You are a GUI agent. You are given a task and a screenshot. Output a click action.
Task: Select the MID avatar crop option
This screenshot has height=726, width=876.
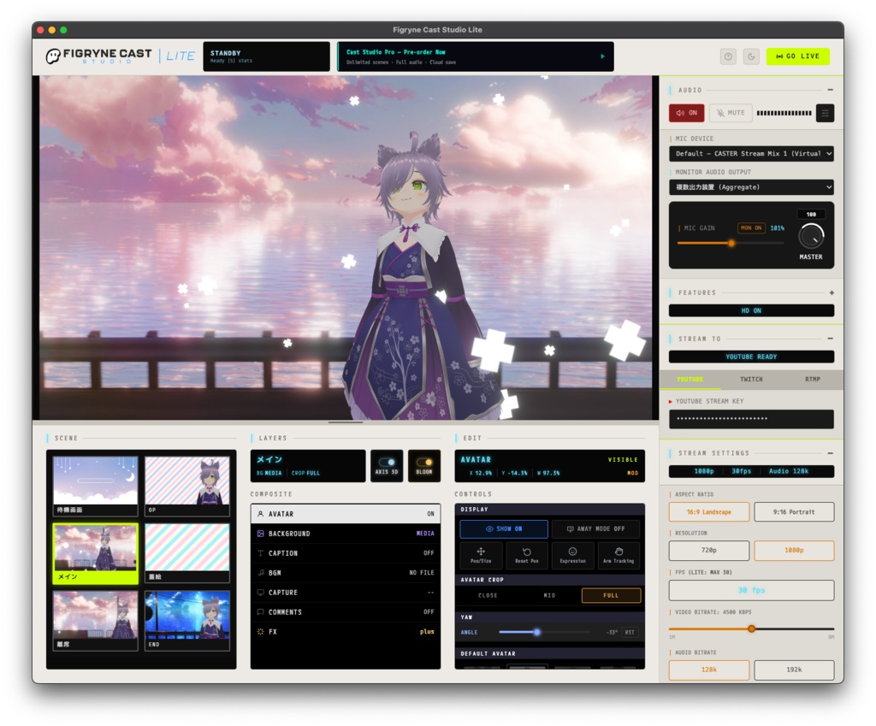[x=549, y=595]
